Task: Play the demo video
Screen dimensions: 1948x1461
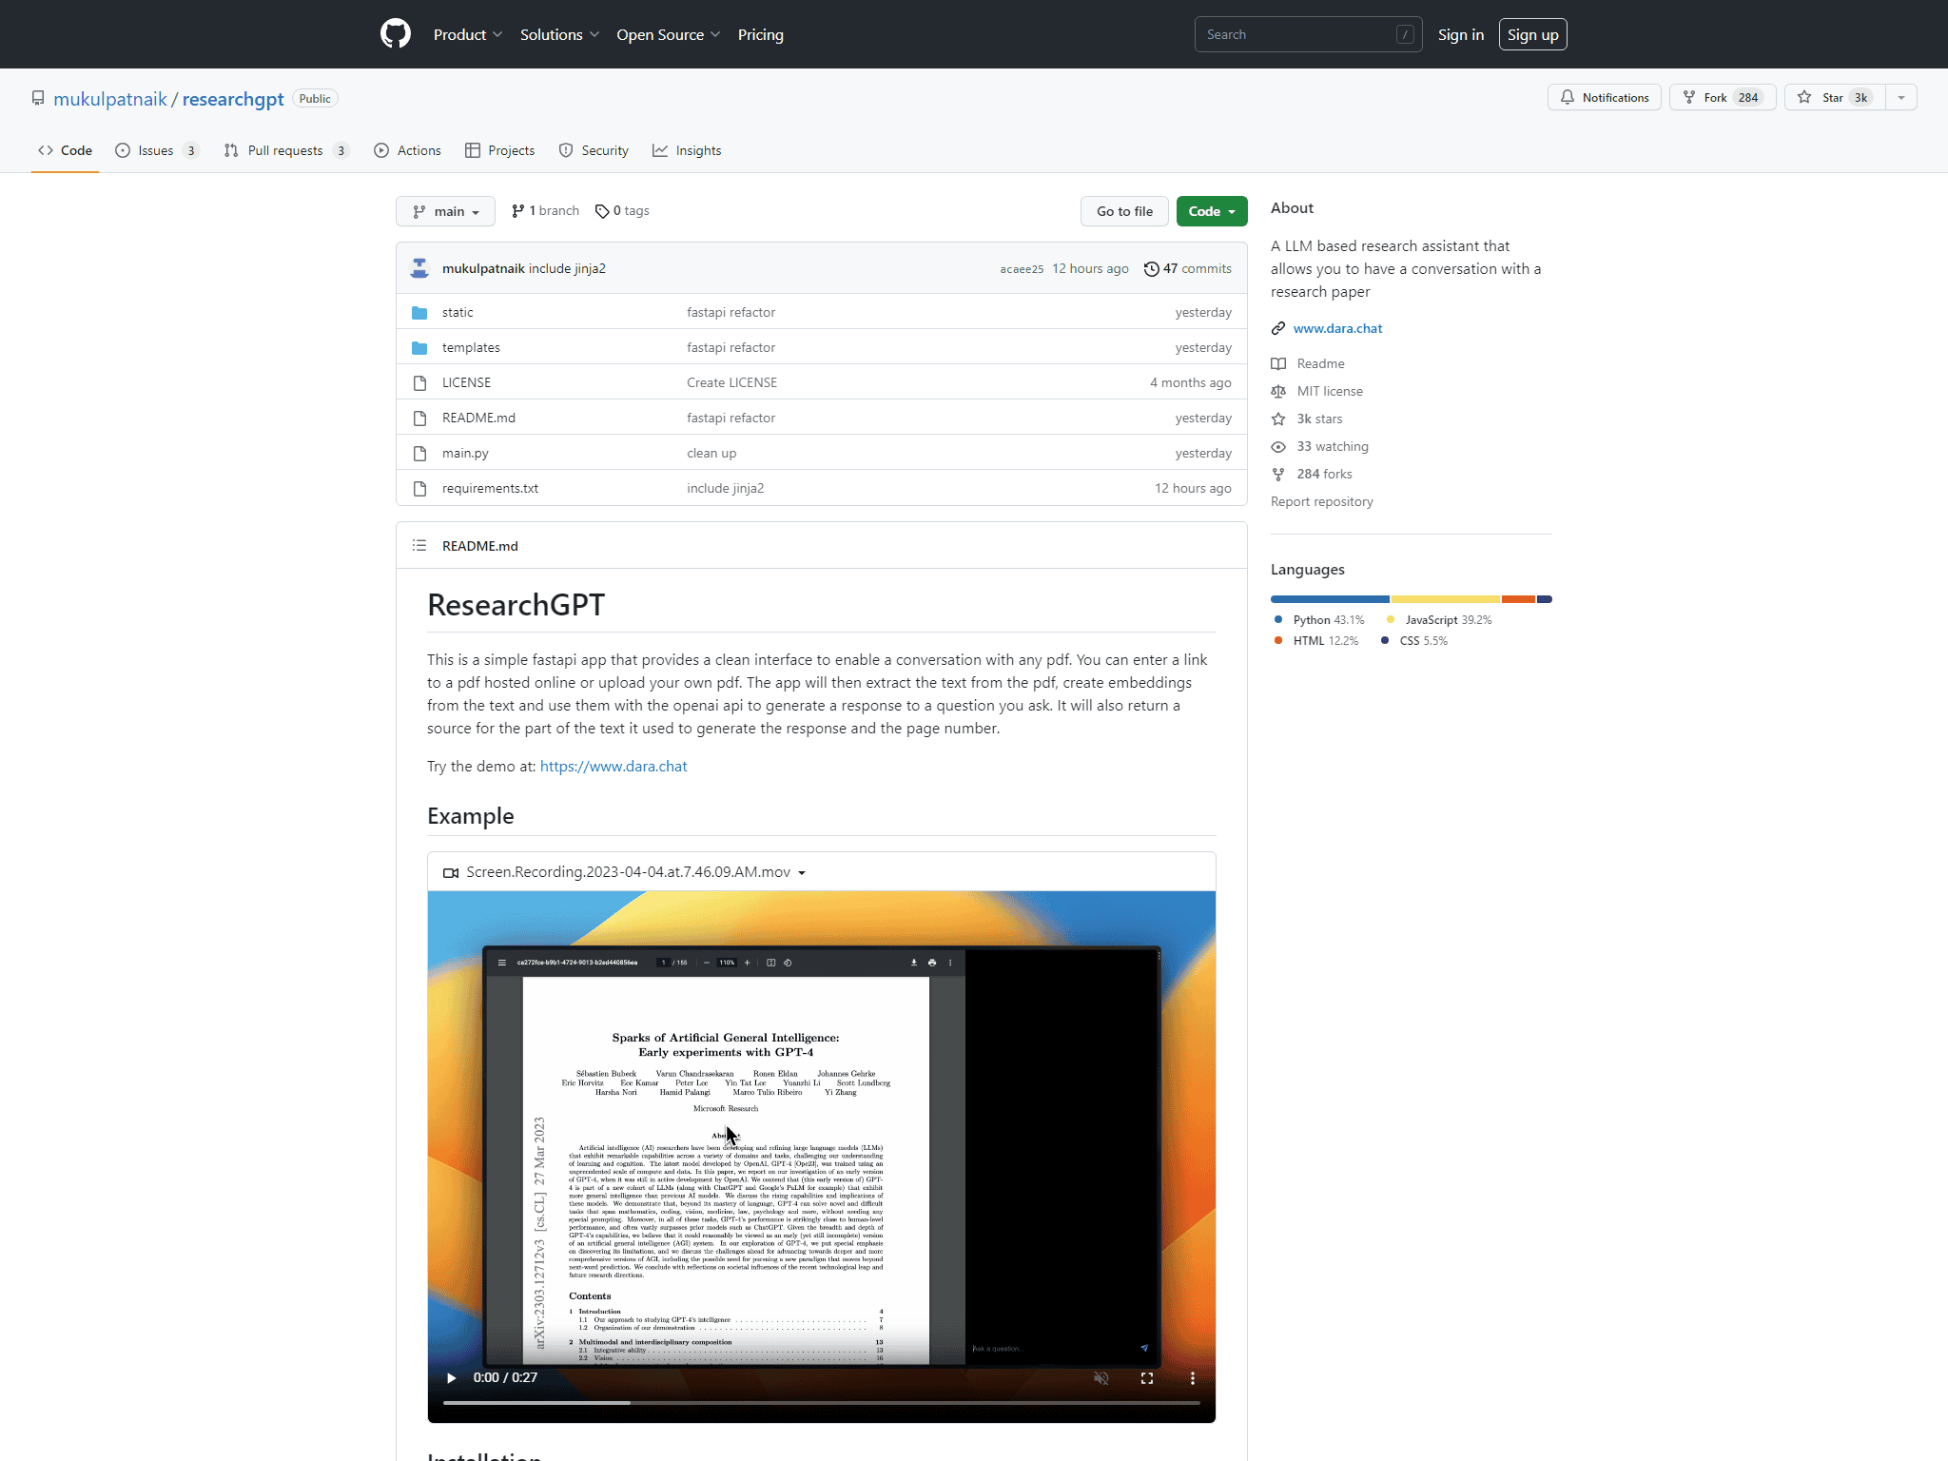Action: 452,1377
